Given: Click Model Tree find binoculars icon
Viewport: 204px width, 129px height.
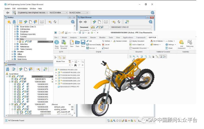Looking at the screenshot, I should [x=75, y=65].
